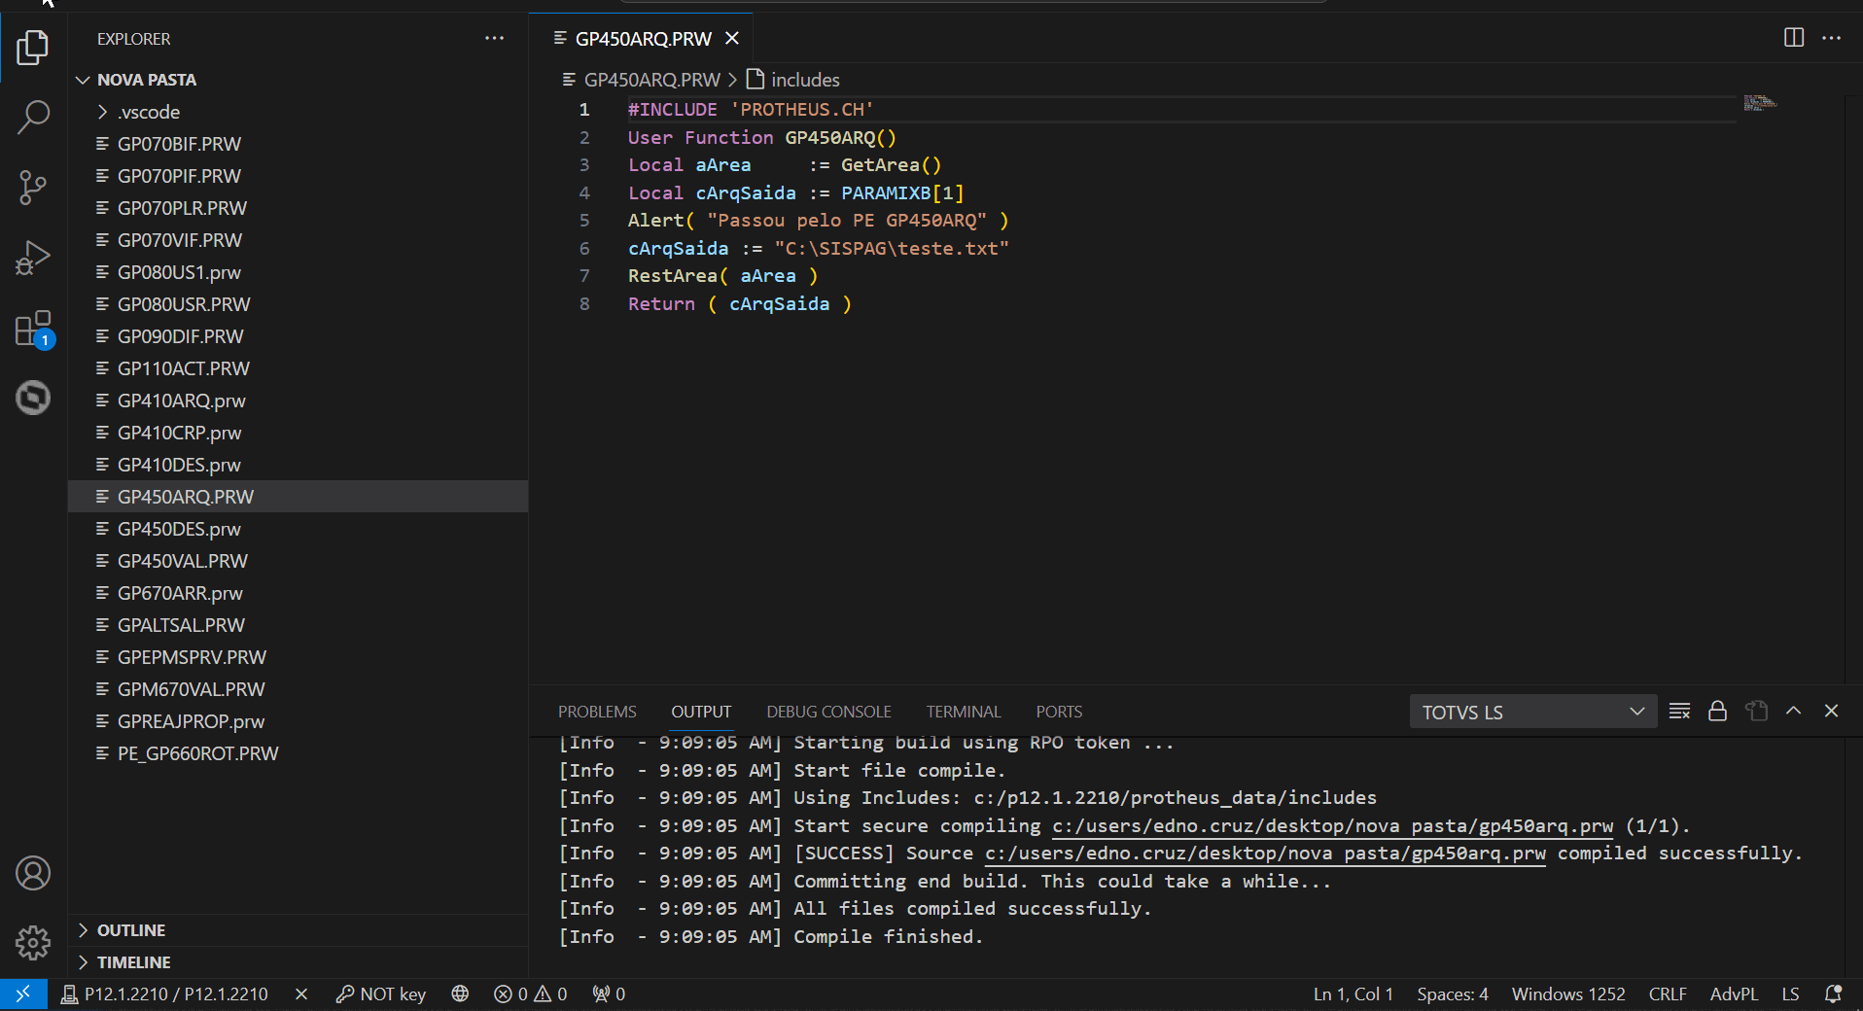Place cursor on Return cArqSaida line
The height and width of the screenshot is (1011, 1863).
(740, 304)
